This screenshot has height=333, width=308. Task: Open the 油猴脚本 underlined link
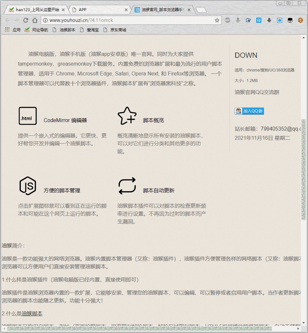[x=32, y=313]
